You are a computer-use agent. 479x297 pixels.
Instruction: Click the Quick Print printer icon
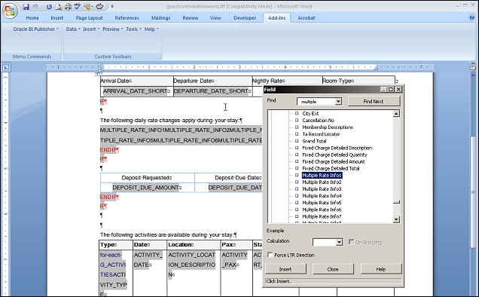point(68,7)
